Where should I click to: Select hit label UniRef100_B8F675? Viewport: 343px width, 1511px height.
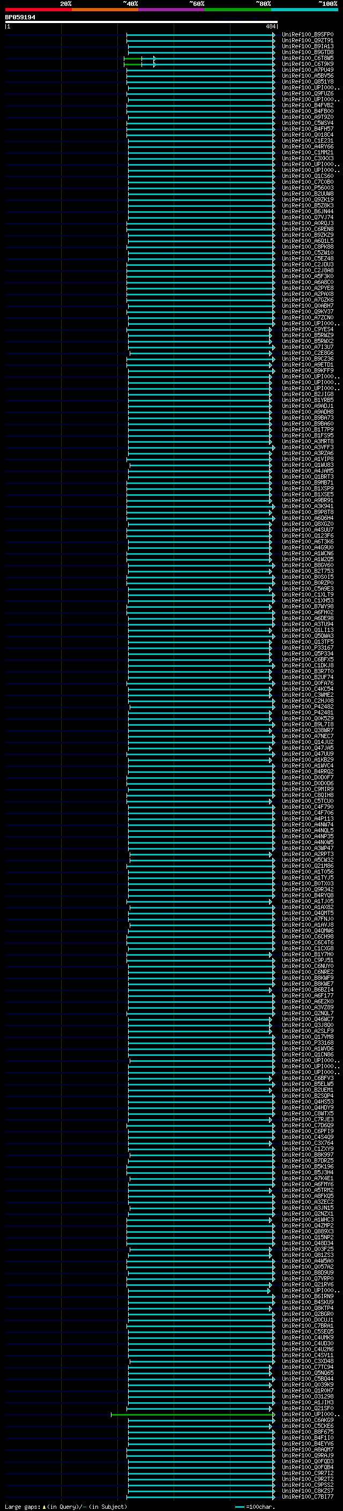[x=307, y=1432]
